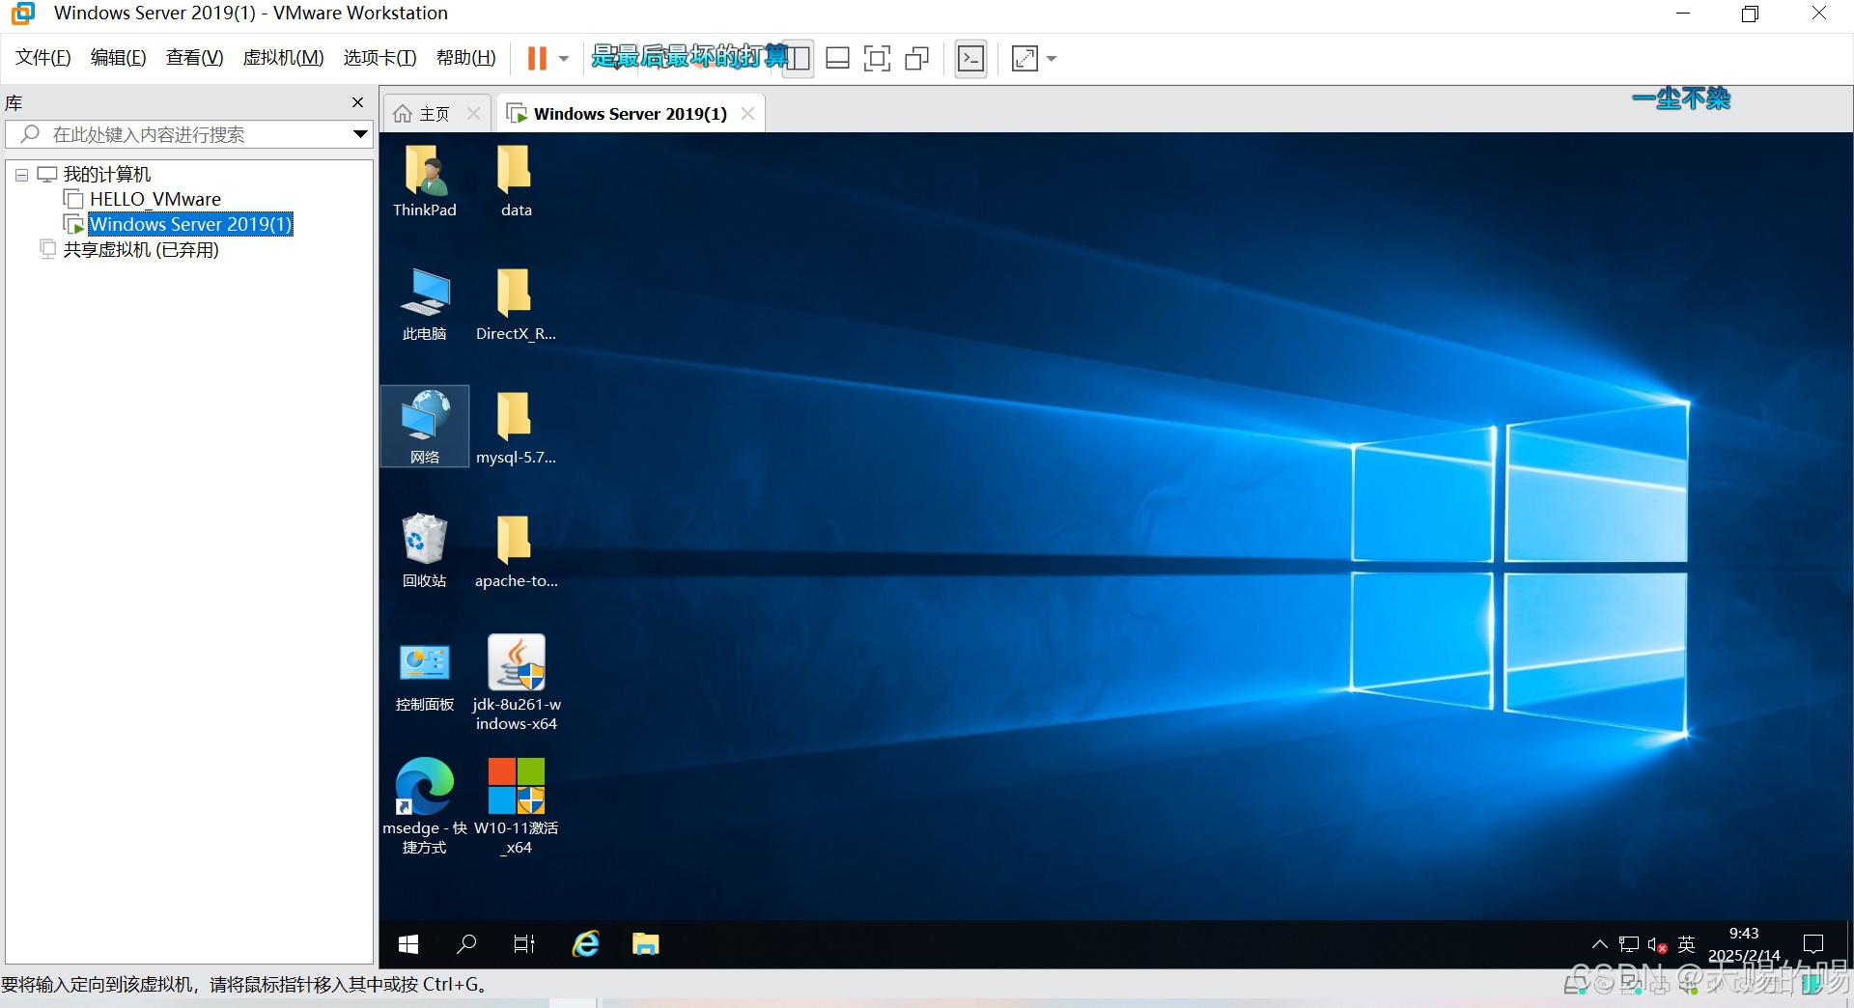The width and height of the screenshot is (1854, 1008).
Task: Toggle the thumbnail bar view icon
Action: (838, 59)
